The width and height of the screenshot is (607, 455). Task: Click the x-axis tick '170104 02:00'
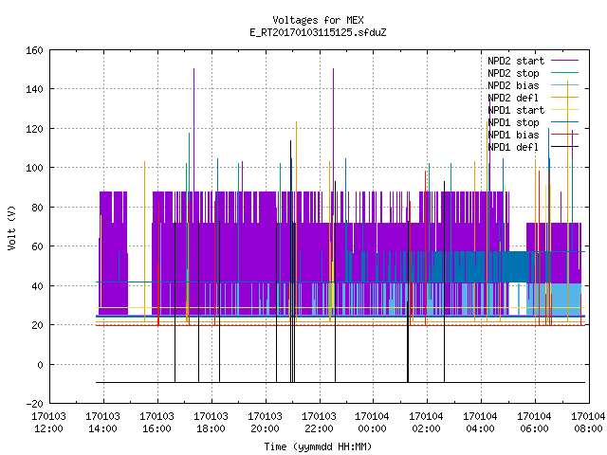click(426, 423)
